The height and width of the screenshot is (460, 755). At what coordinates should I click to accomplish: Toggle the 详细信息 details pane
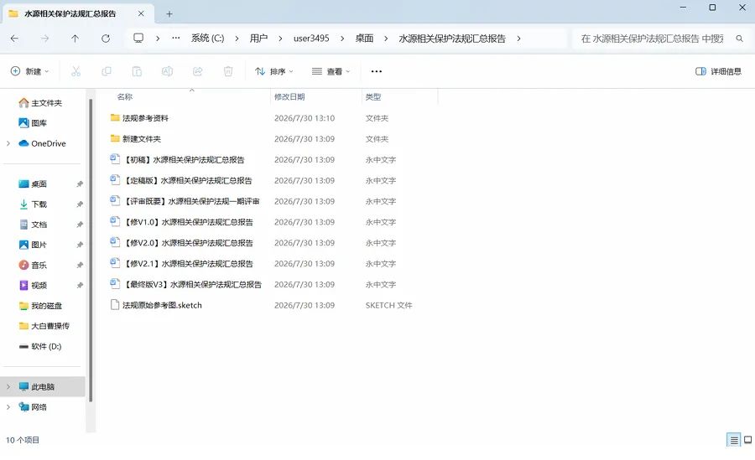(718, 71)
